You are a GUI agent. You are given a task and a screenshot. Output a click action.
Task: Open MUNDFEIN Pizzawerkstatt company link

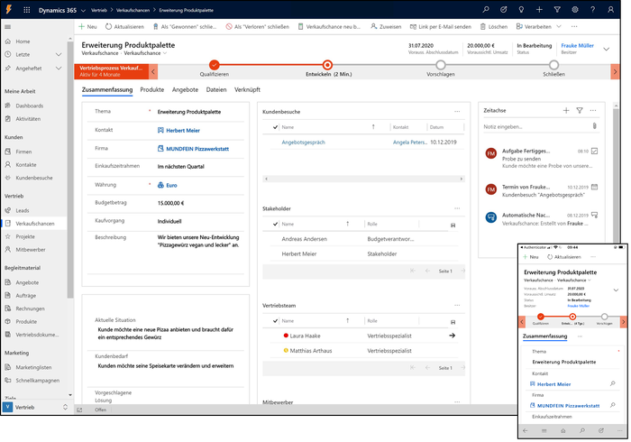197,149
